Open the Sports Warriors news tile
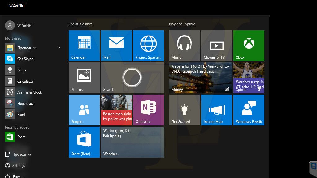This screenshot has width=317, height=178. point(249,78)
